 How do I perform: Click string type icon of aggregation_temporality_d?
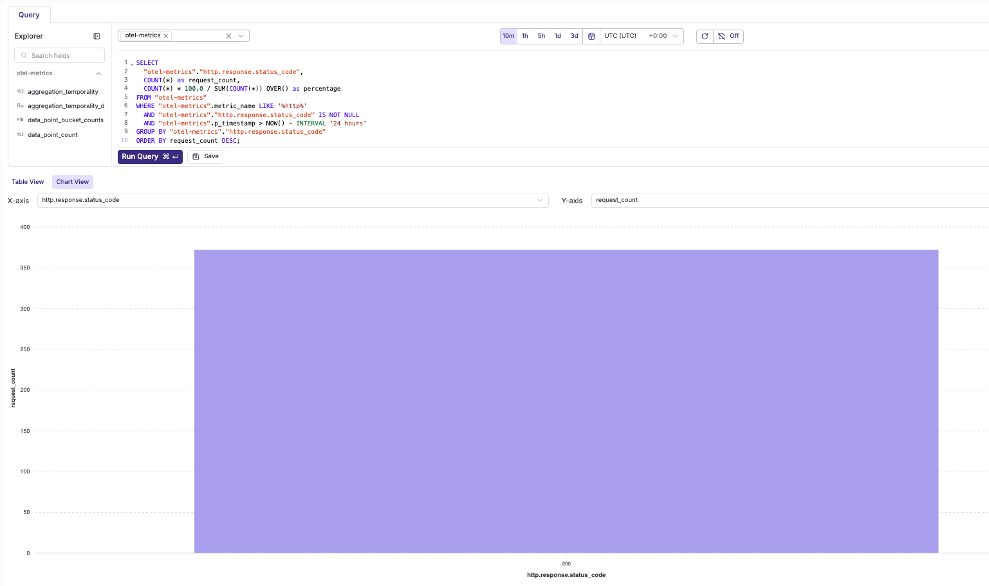point(20,105)
